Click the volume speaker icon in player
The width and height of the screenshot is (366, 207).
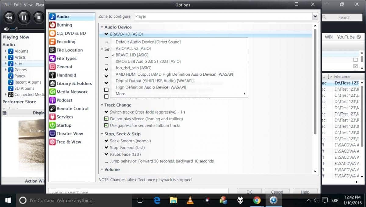click(x=6, y=29)
